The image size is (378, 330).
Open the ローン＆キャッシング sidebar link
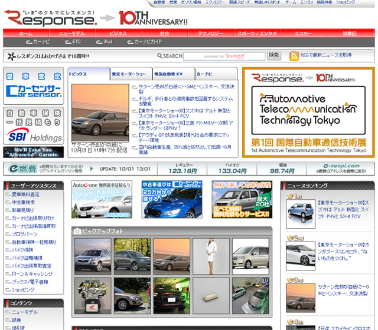(32, 273)
